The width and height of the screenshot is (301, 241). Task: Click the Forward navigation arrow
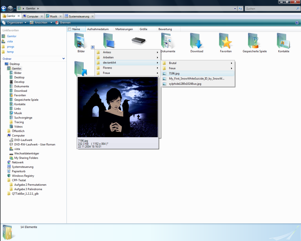click(x=10, y=9)
